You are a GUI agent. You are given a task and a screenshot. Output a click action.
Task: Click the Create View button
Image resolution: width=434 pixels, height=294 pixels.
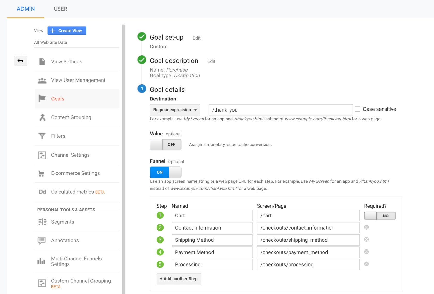(67, 31)
